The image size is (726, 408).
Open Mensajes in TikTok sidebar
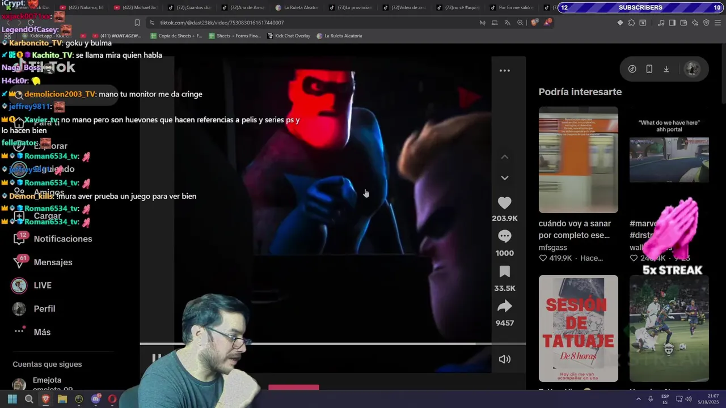53,262
